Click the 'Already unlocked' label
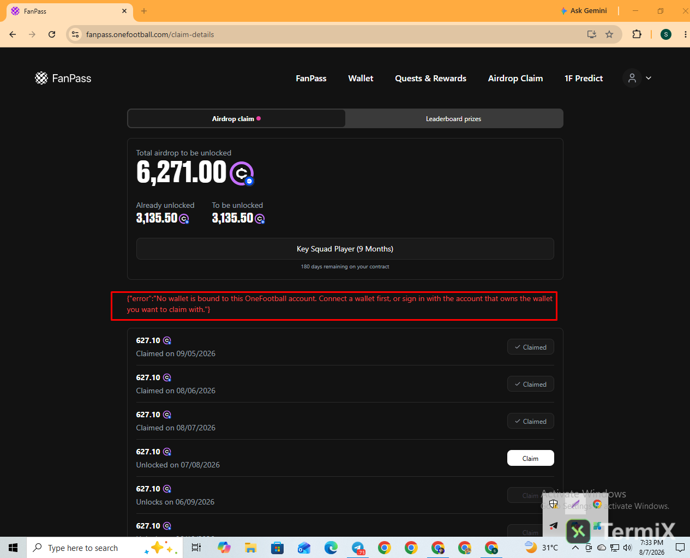The image size is (690, 558). [x=165, y=205]
